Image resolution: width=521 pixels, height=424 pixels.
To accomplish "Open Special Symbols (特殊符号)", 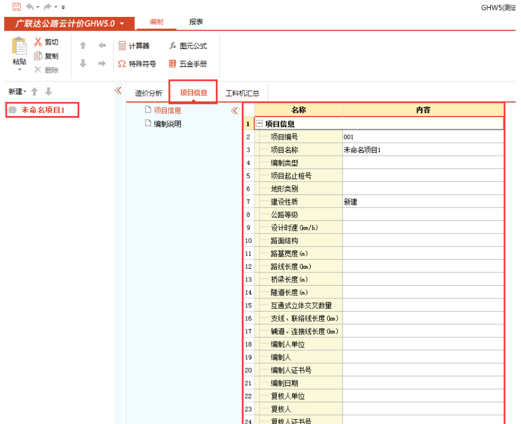I will click(137, 64).
